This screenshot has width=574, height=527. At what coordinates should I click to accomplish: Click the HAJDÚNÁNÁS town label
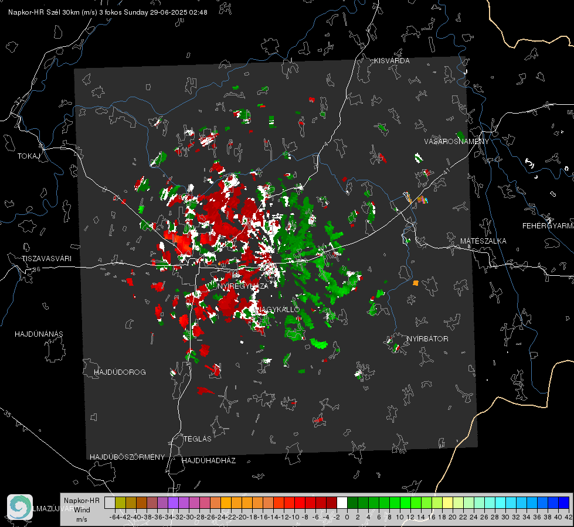click(39, 334)
